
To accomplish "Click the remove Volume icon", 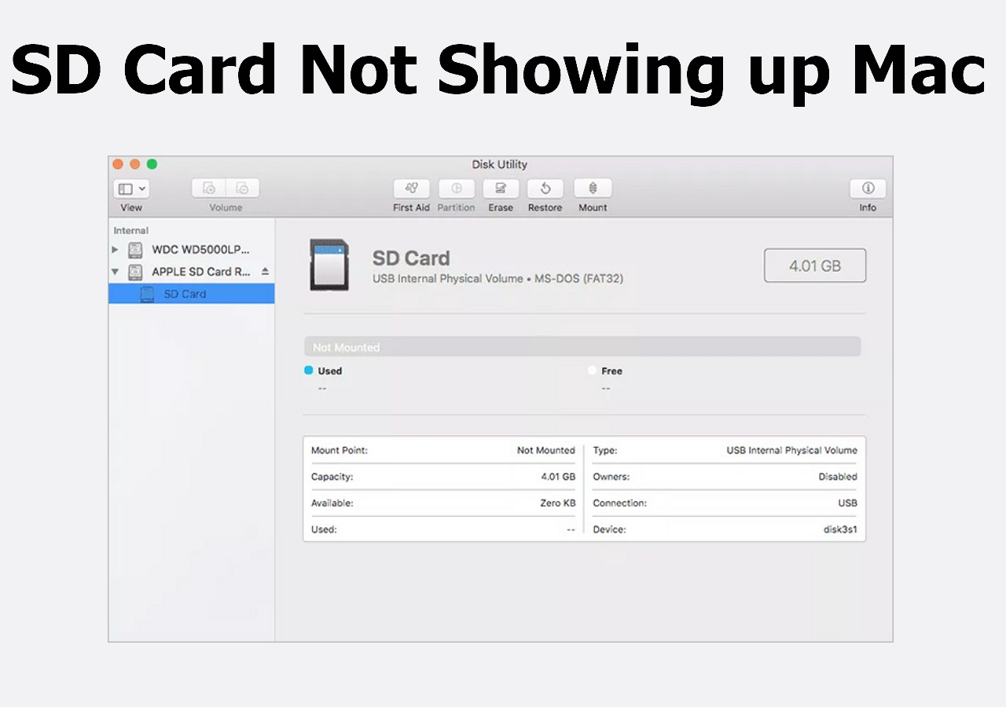I will tap(243, 188).
